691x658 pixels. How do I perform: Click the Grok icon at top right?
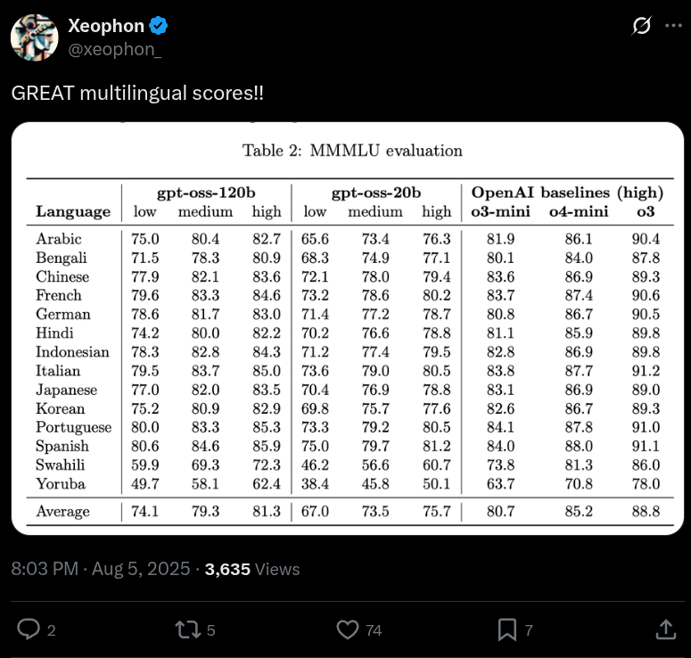[641, 27]
